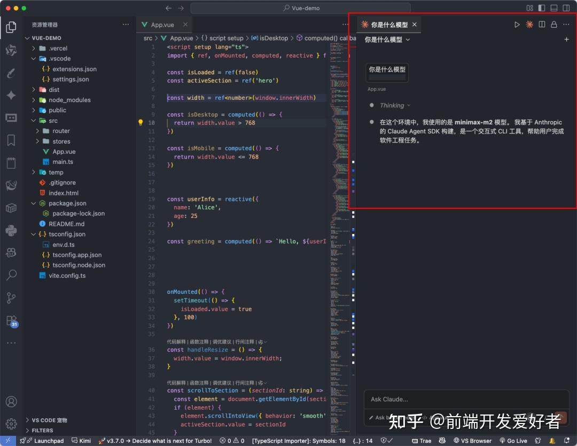Click the Manage gear icon

(x=11, y=424)
